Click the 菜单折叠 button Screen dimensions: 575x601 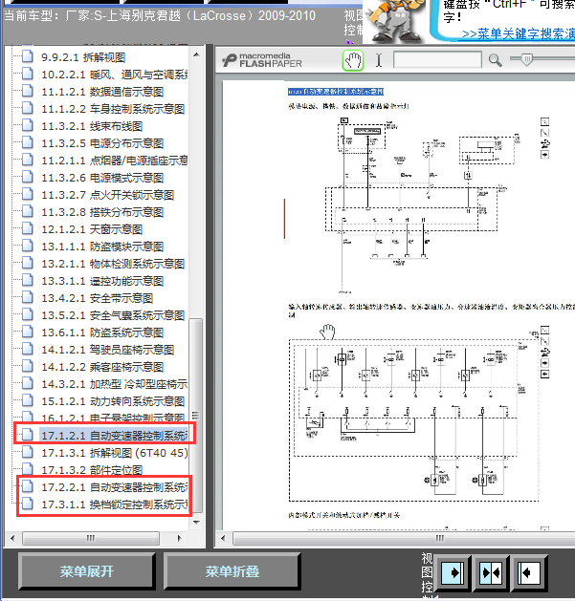click(232, 571)
